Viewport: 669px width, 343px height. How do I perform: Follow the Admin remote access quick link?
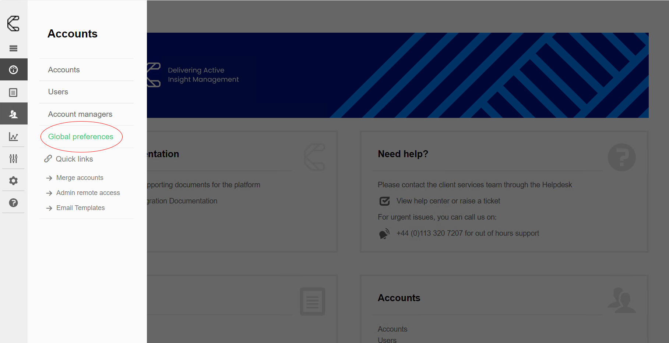(x=88, y=193)
